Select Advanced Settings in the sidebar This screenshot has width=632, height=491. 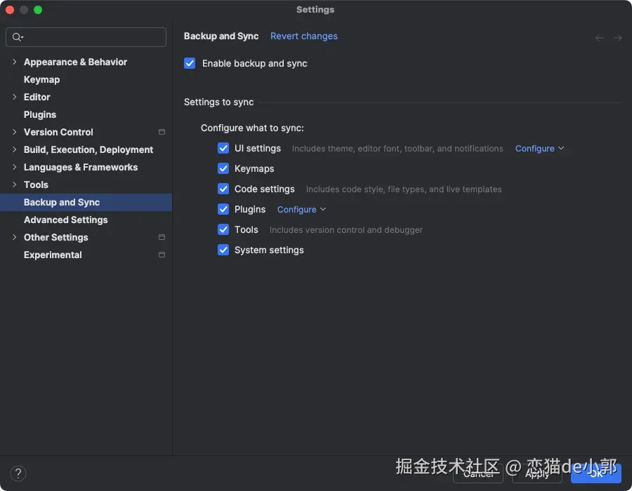(x=66, y=220)
